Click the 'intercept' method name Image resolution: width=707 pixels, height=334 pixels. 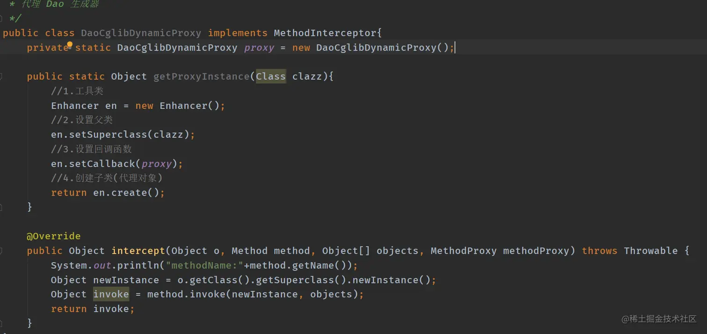point(138,251)
